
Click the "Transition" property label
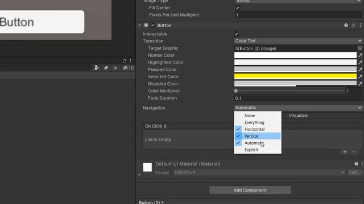point(153,41)
